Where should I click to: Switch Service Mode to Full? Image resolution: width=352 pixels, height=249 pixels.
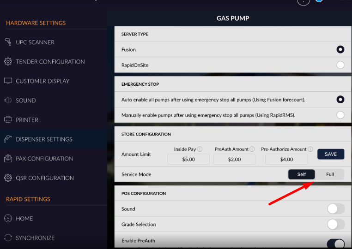(x=330, y=174)
